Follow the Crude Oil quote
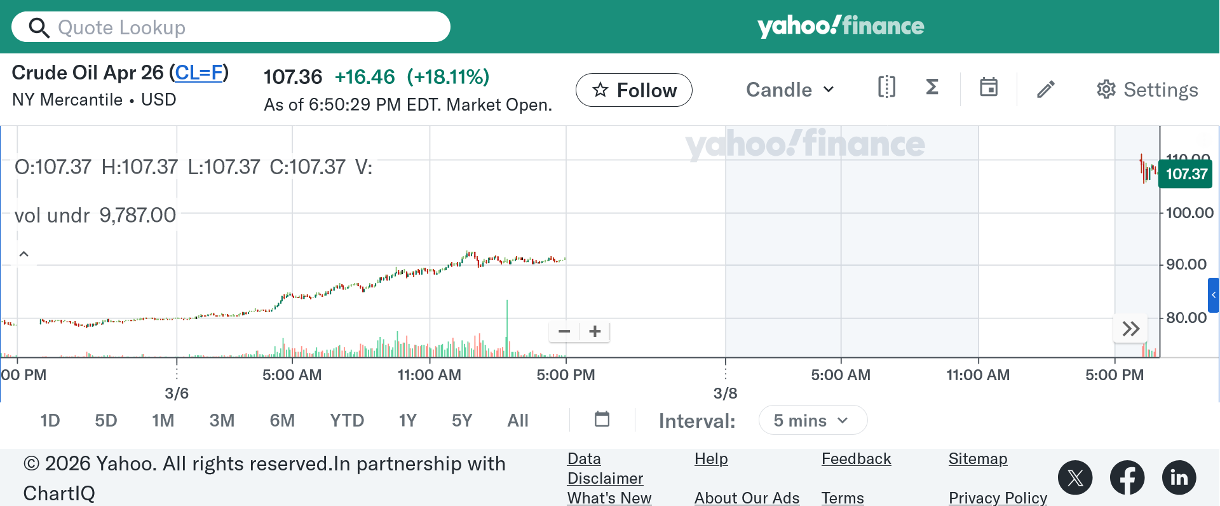 634,90
